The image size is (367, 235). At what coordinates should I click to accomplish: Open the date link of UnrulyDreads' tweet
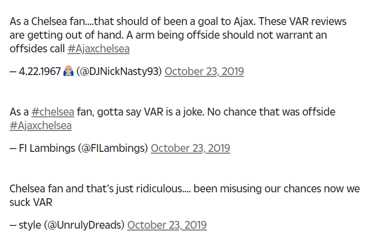tap(167, 225)
